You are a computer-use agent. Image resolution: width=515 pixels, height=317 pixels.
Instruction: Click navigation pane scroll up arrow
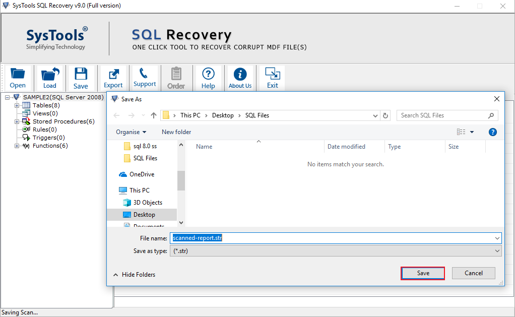tap(181, 145)
